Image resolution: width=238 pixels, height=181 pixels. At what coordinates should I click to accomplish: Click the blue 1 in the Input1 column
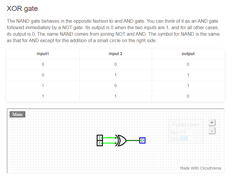(43, 85)
